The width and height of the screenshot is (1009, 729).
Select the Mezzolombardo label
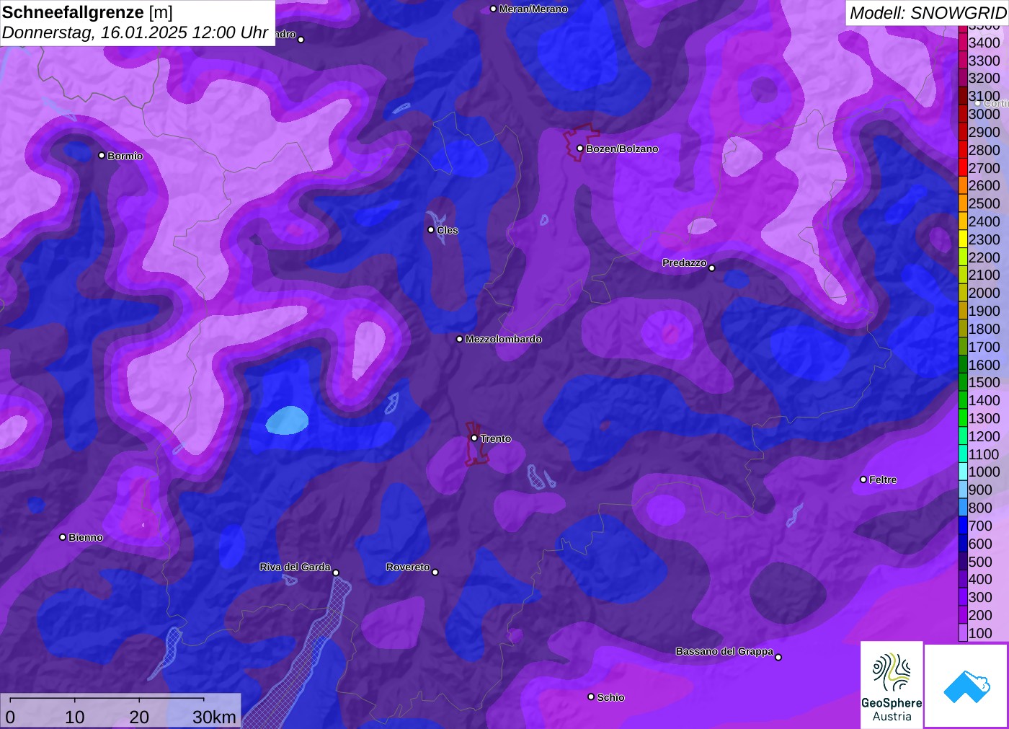[x=503, y=339]
